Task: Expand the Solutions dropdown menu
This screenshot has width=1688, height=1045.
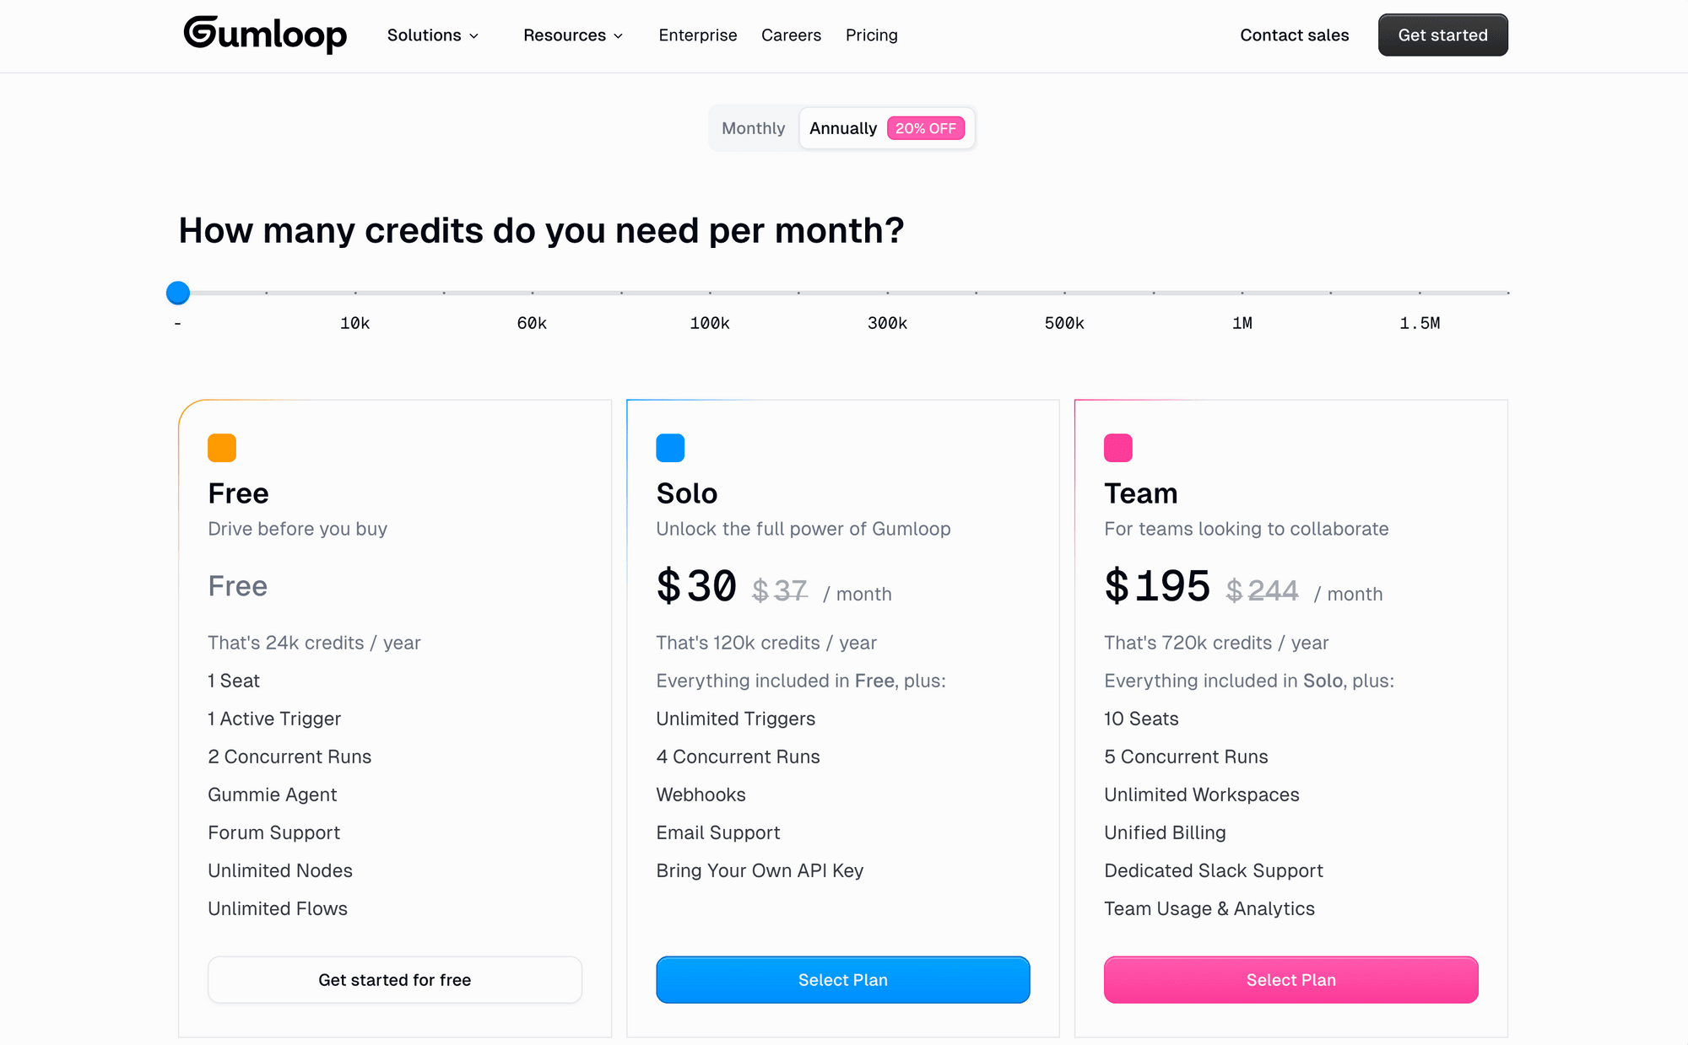Action: (x=433, y=35)
